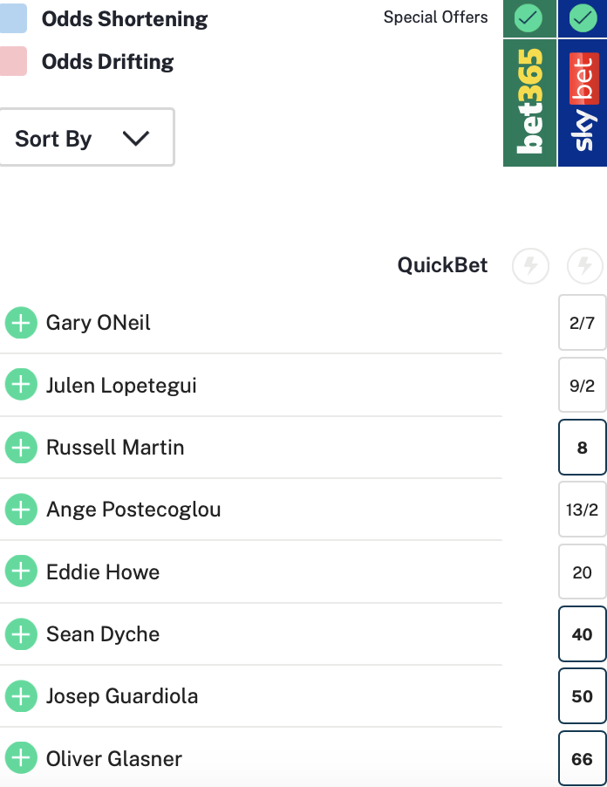The image size is (607, 787).
Task: Add Oliver Glasner using plus icon
Action: [21, 758]
